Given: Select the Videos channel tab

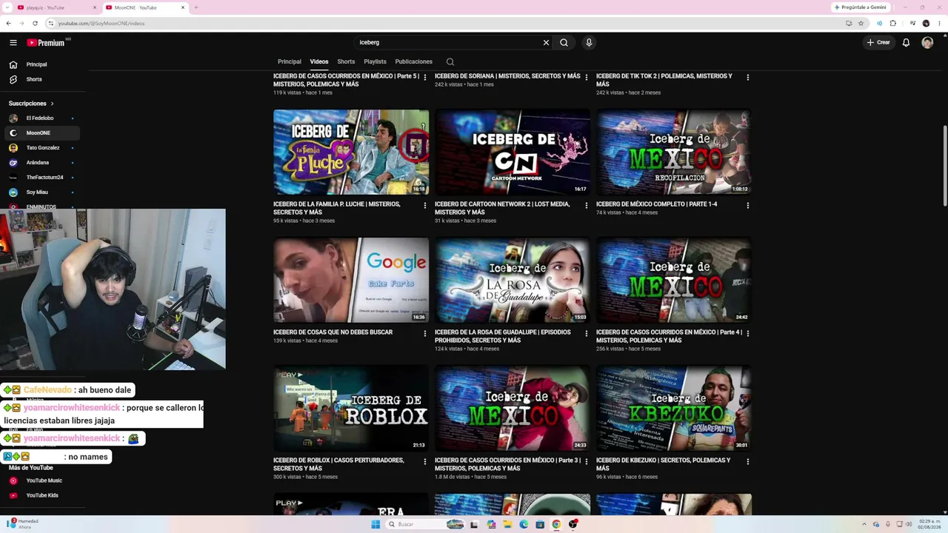Looking at the screenshot, I should coord(319,61).
